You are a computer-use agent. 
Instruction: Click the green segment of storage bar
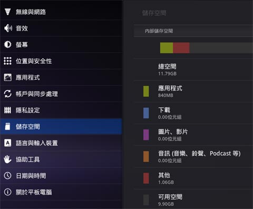point(167,48)
